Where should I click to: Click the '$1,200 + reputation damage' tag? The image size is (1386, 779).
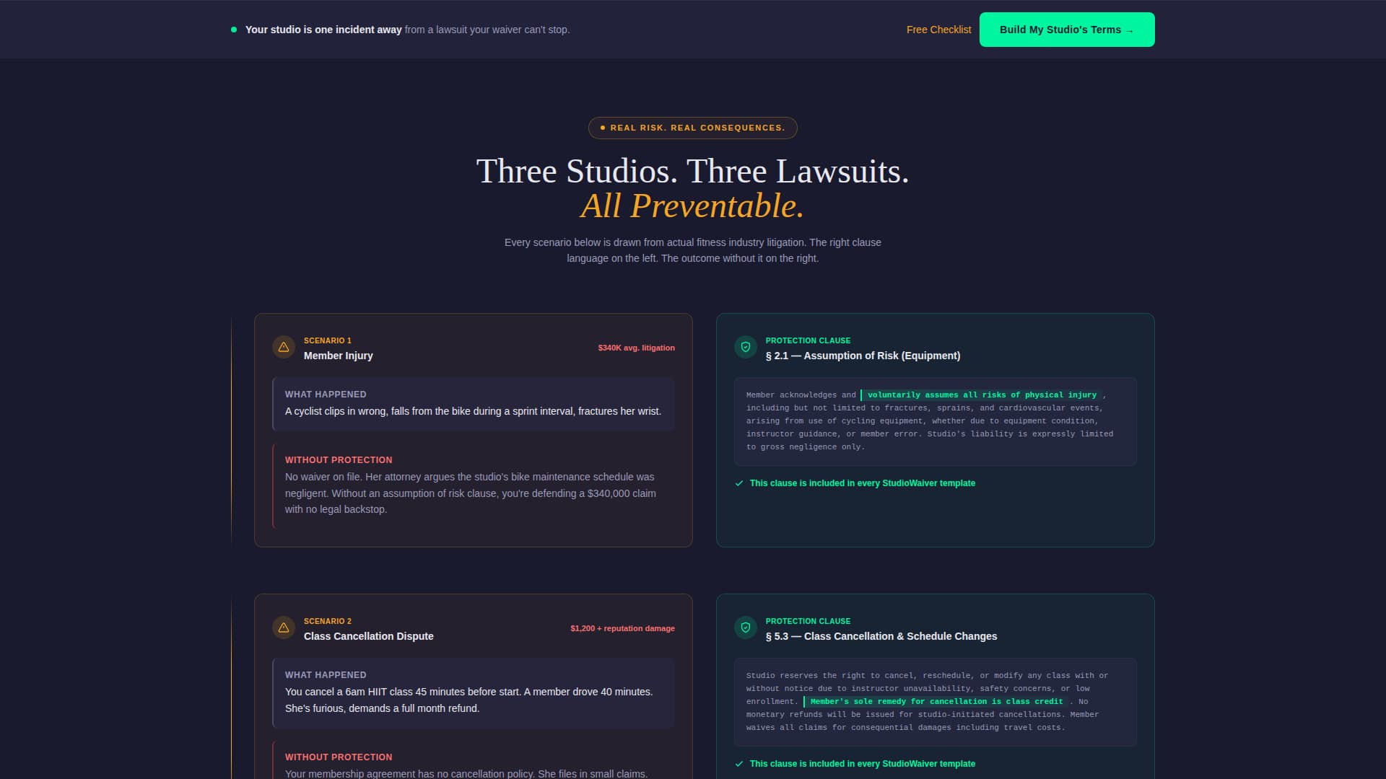(x=623, y=628)
